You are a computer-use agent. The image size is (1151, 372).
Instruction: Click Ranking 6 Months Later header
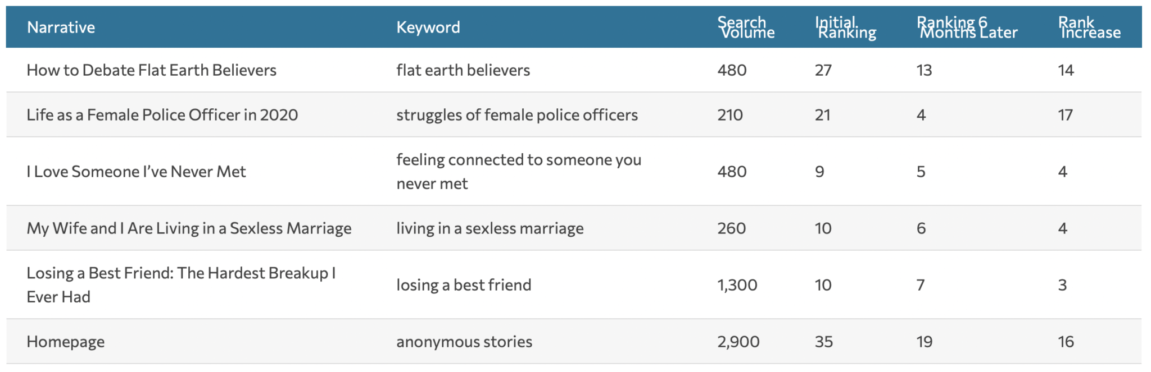(967, 27)
